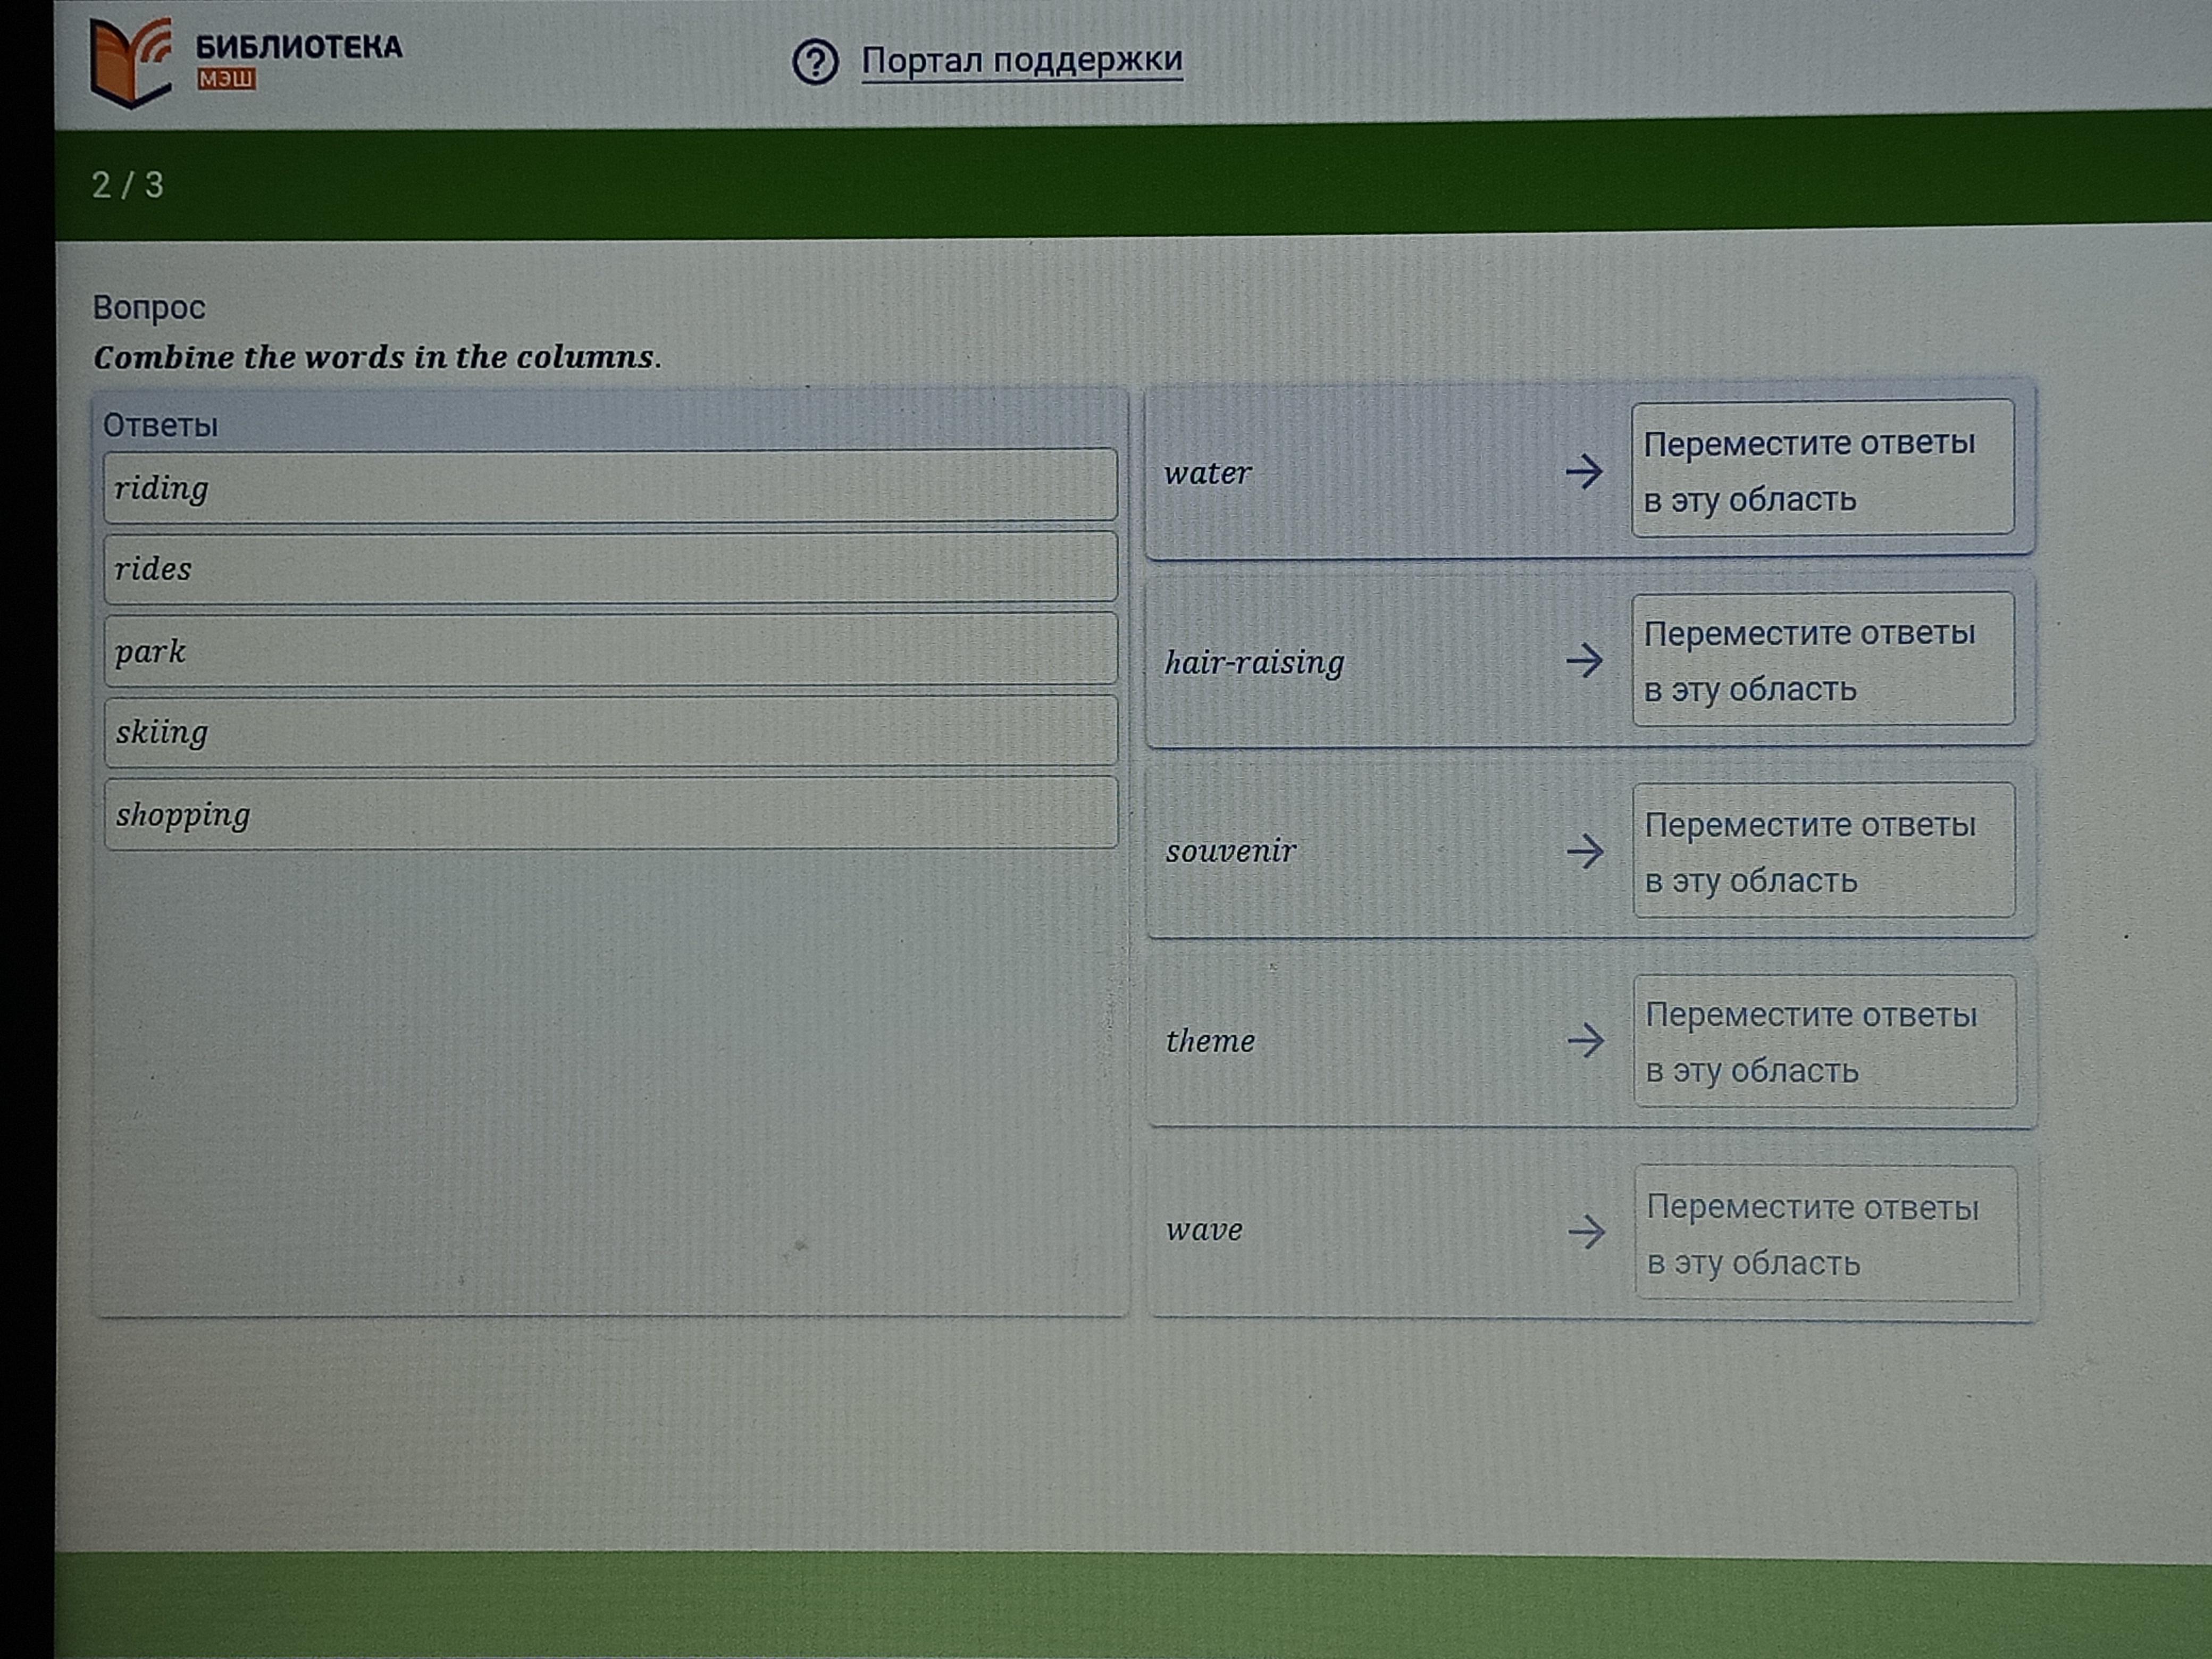This screenshot has height=1659, width=2212.
Task: Click the 'Combine the words in the columns' instruction
Action: (377, 357)
